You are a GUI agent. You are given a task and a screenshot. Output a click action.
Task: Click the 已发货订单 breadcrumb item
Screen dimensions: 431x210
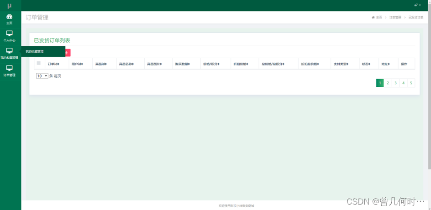pyautogui.click(x=416, y=17)
